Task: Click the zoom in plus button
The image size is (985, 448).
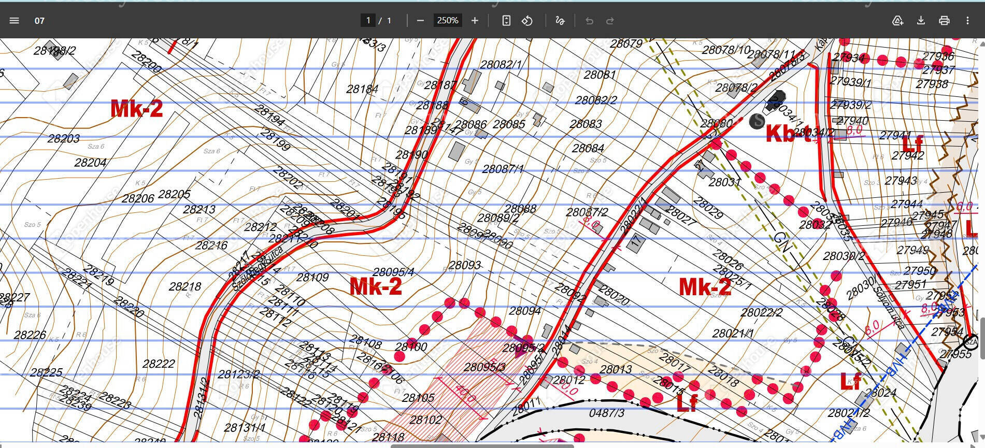Action: (x=475, y=21)
